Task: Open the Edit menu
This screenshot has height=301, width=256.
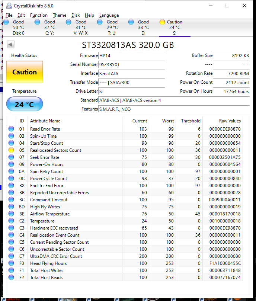Action: click(21, 15)
